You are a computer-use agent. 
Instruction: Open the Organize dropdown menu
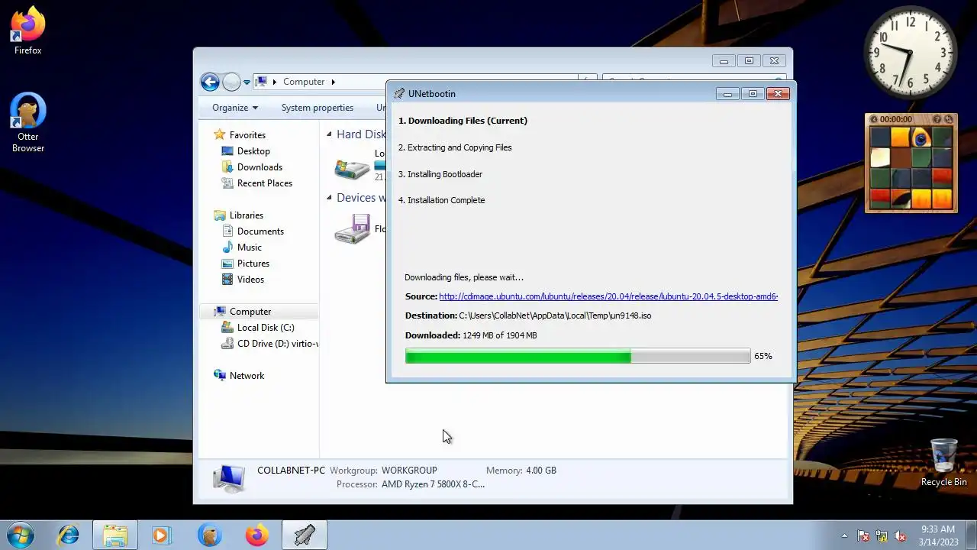[x=234, y=108]
